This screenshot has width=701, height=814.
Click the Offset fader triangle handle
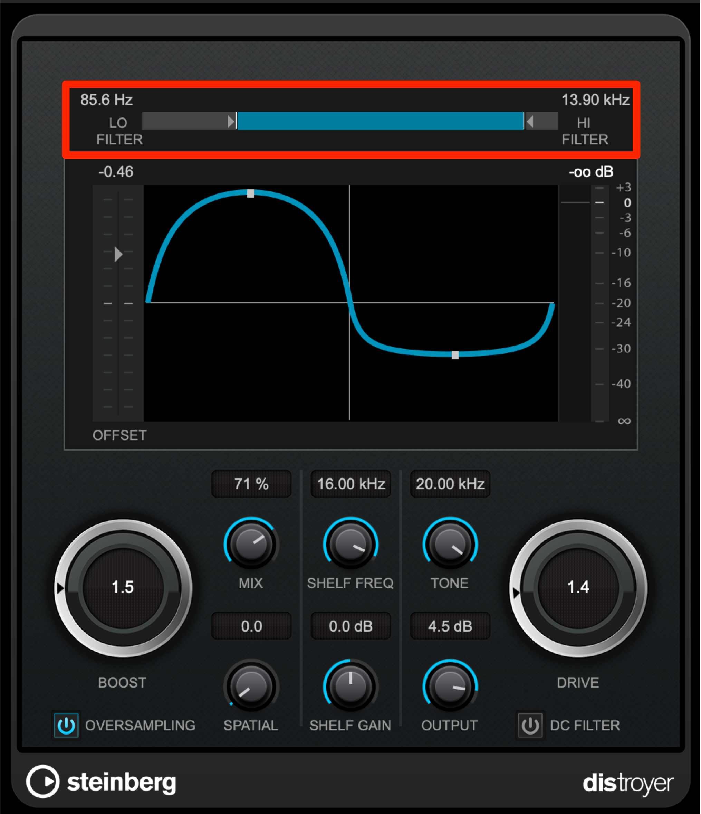[x=118, y=254]
